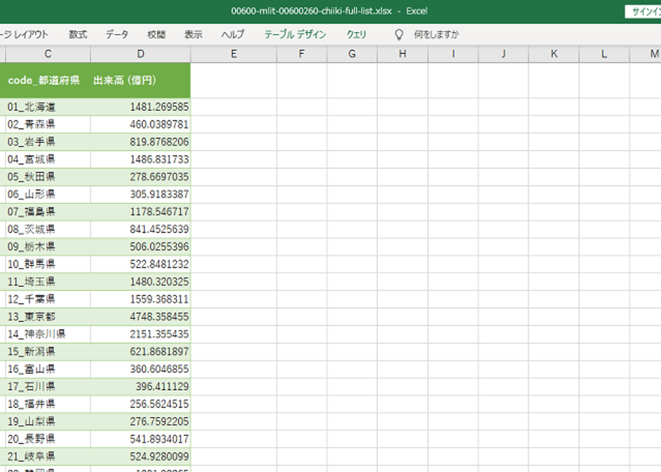Select column F header

pyautogui.click(x=301, y=54)
